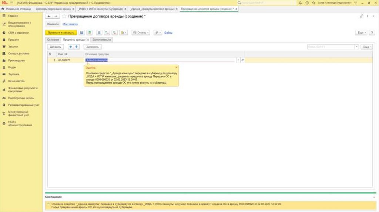Open НСИ и администрирование section

click(x=20, y=123)
